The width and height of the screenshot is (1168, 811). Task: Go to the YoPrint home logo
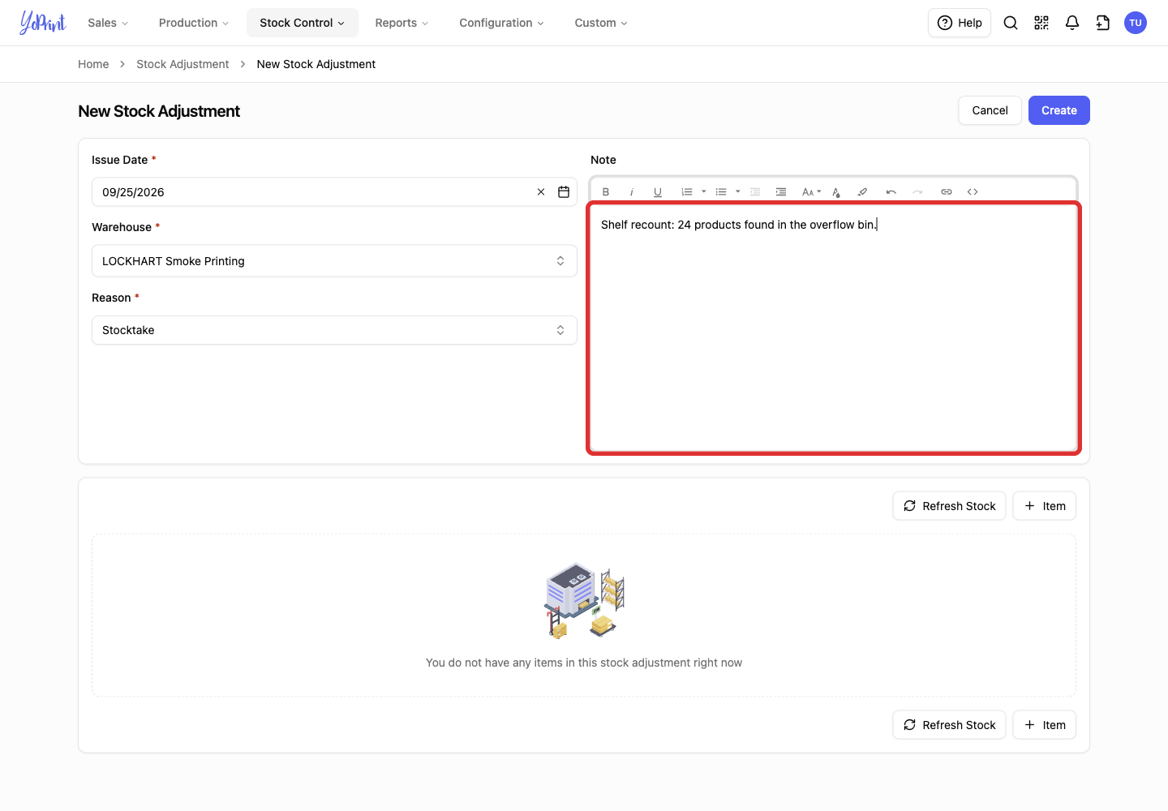click(x=43, y=23)
